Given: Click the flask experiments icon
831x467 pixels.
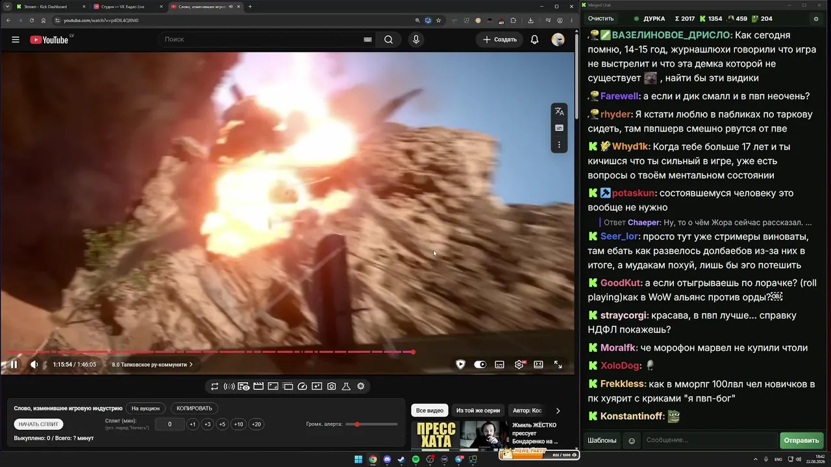Looking at the screenshot, I should [x=346, y=387].
